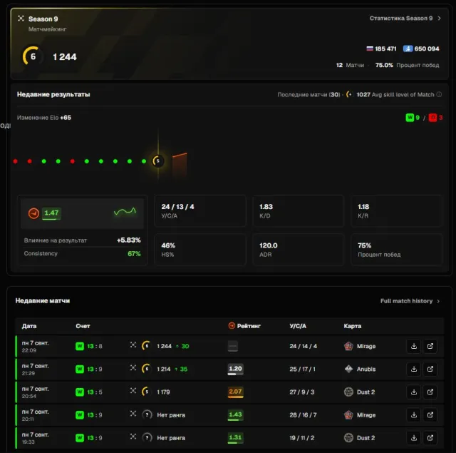The image size is (456, 453).
Task: Download demo for 21:29 Anubis match
Action: [413, 369]
